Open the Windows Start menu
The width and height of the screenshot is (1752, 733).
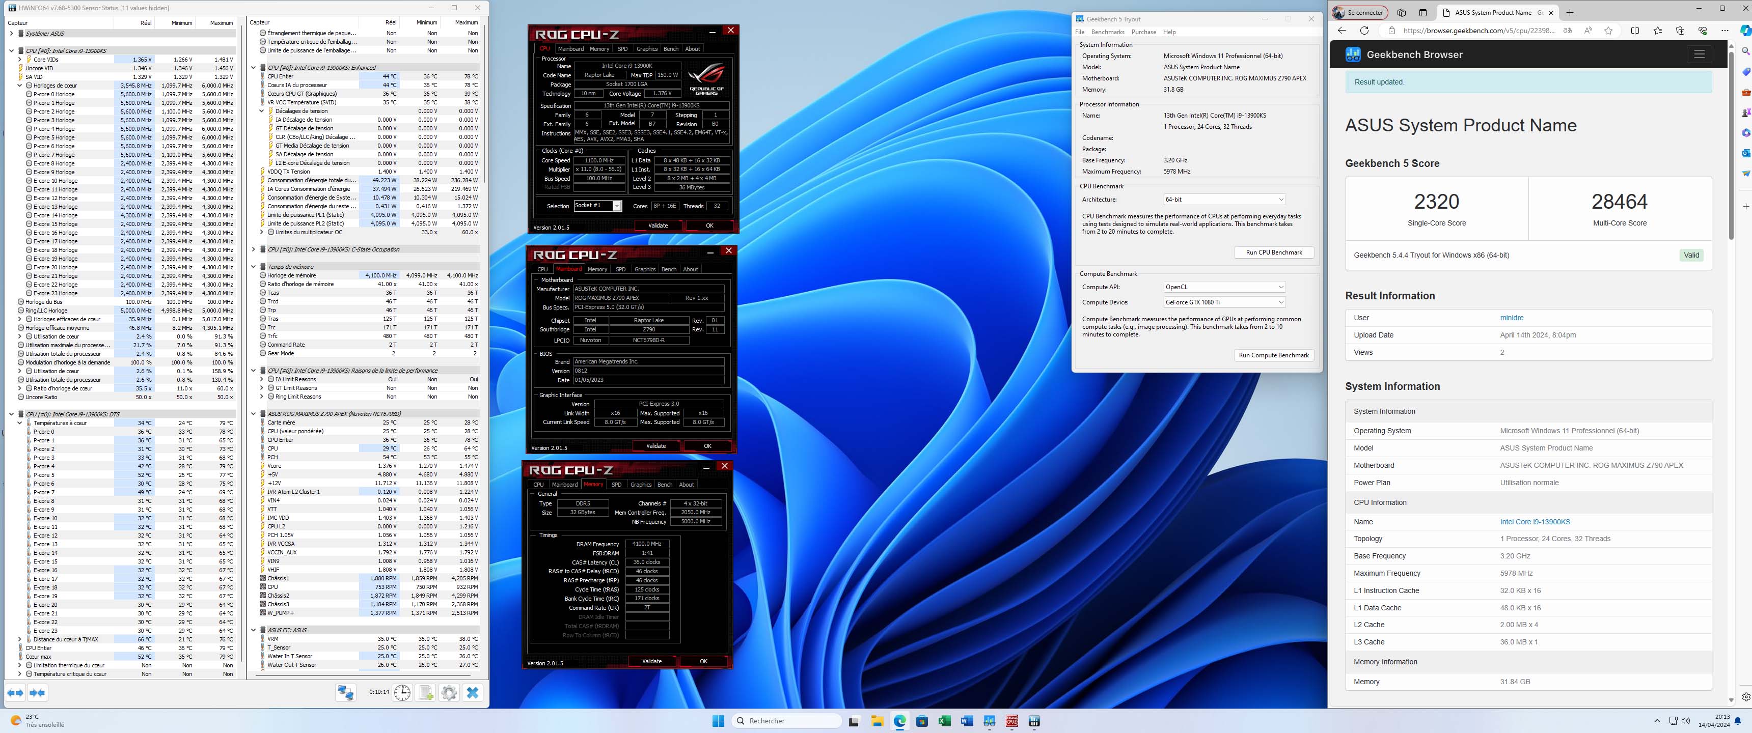[x=718, y=721]
